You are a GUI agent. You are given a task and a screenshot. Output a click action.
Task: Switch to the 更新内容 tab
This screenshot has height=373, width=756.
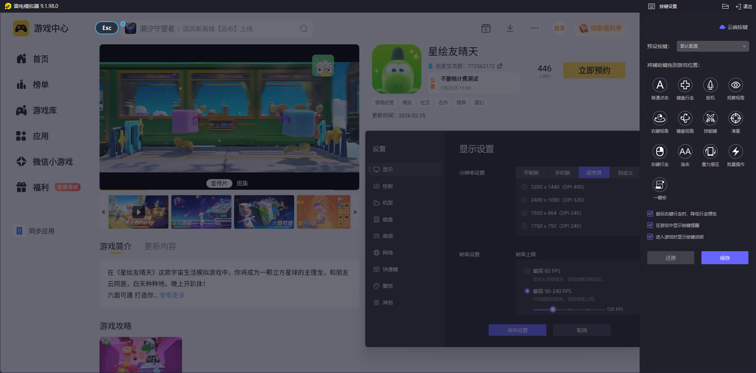pos(160,246)
